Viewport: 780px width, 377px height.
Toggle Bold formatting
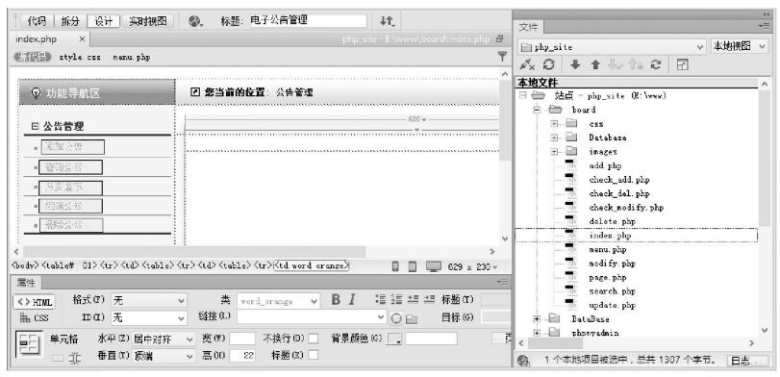[x=337, y=299]
